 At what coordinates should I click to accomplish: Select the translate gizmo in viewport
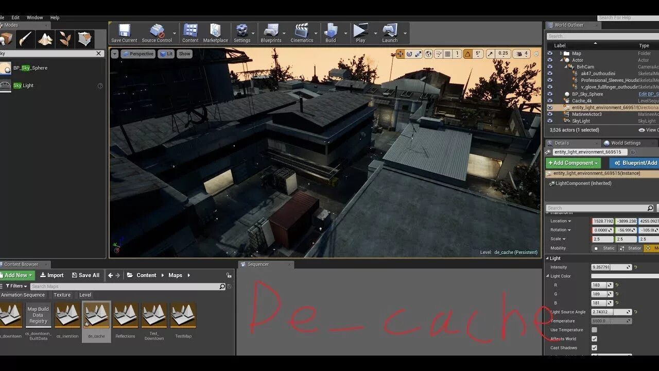(400, 54)
